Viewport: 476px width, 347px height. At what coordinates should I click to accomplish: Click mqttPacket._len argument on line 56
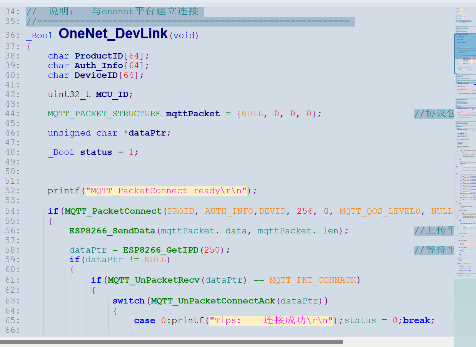click(x=298, y=231)
